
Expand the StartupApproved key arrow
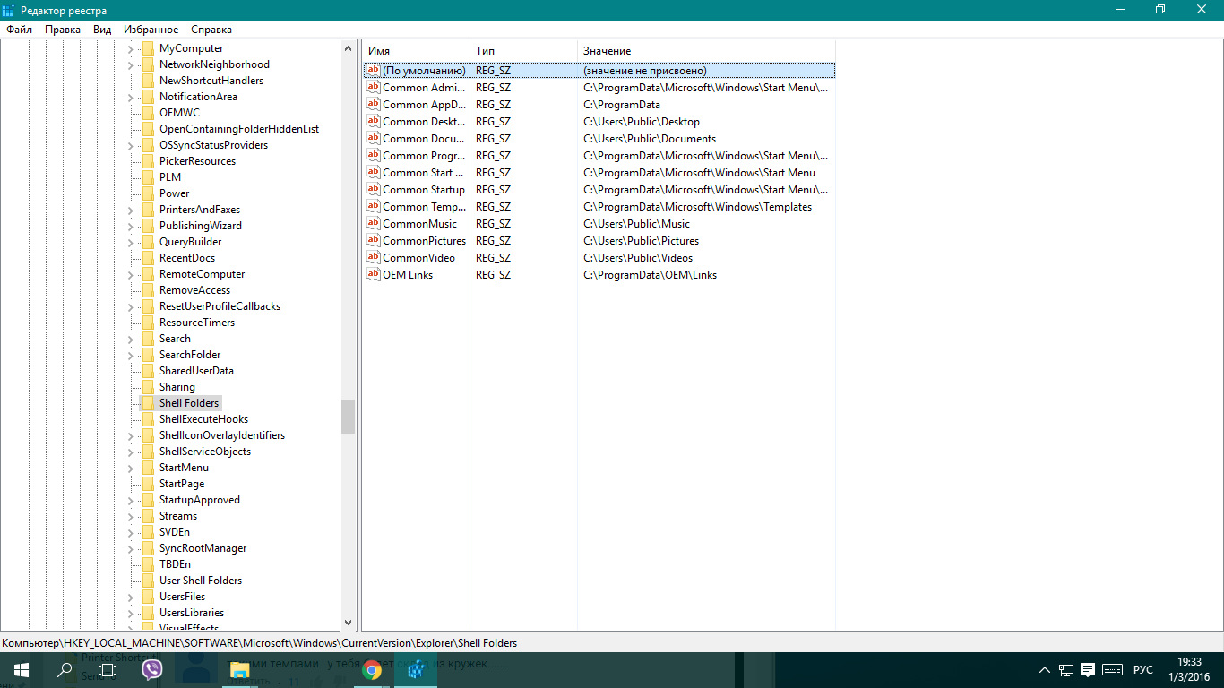tap(130, 500)
